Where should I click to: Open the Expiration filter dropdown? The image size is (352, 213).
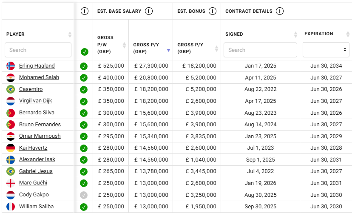326,50
